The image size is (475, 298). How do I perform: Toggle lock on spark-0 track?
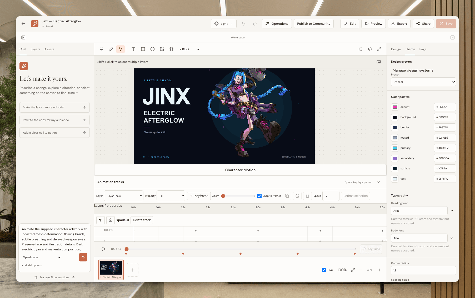click(x=111, y=220)
